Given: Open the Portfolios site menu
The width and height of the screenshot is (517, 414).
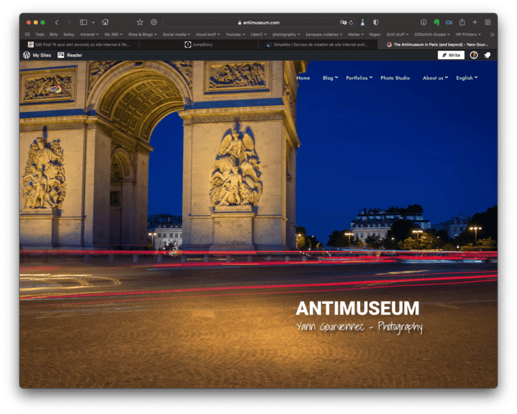Looking at the screenshot, I should (x=359, y=78).
